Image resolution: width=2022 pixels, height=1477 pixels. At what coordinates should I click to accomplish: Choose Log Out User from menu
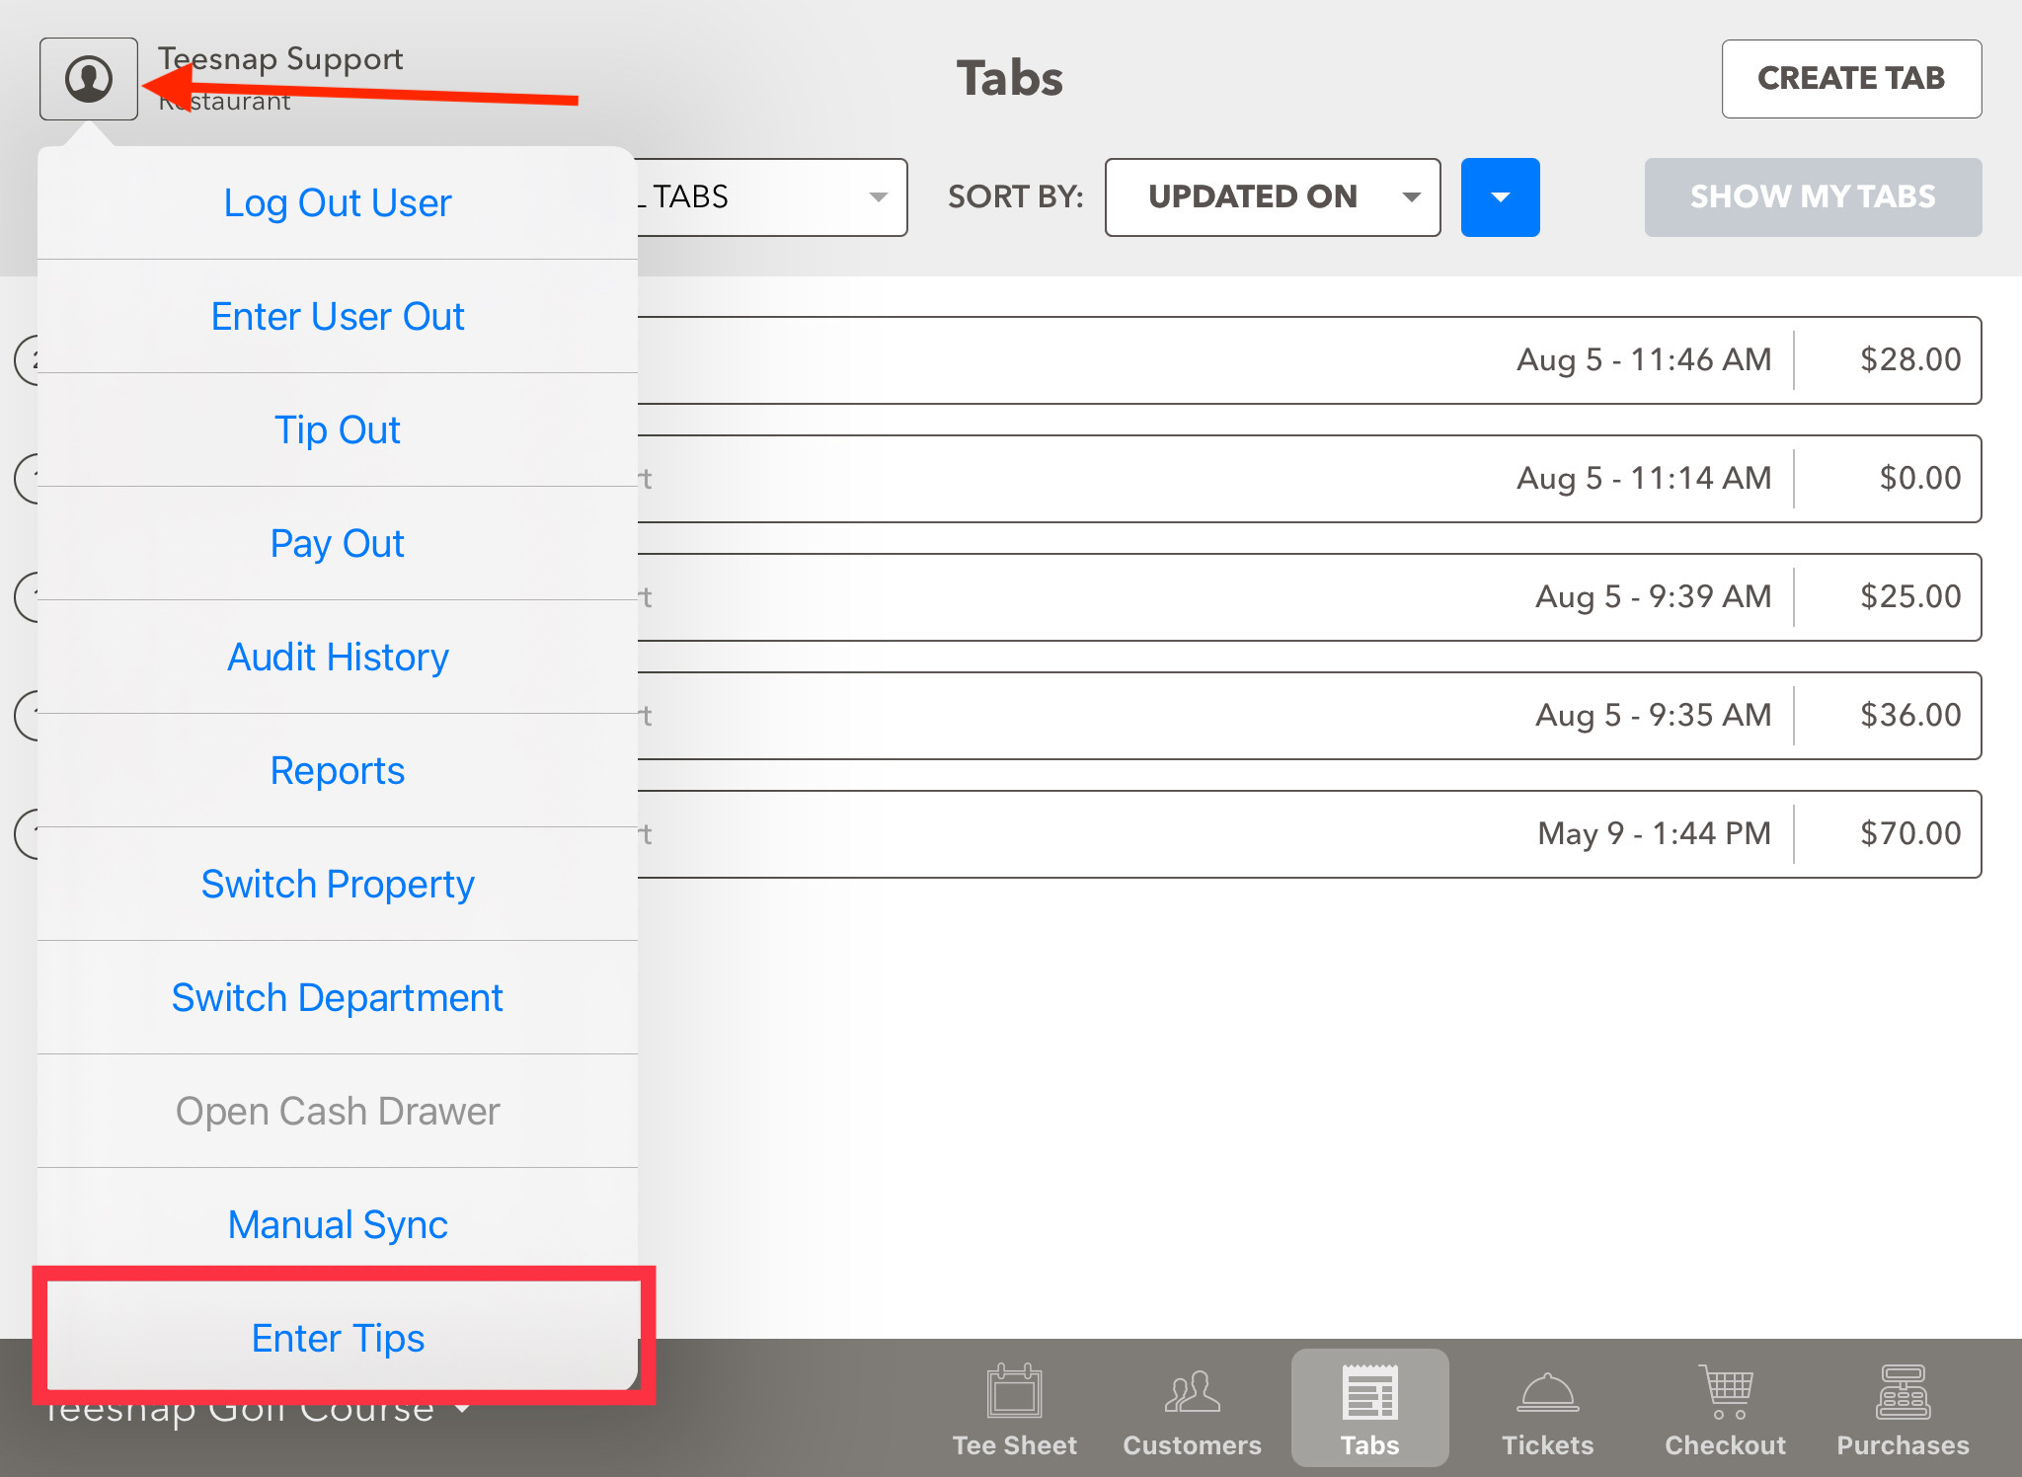click(x=338, y=203)
